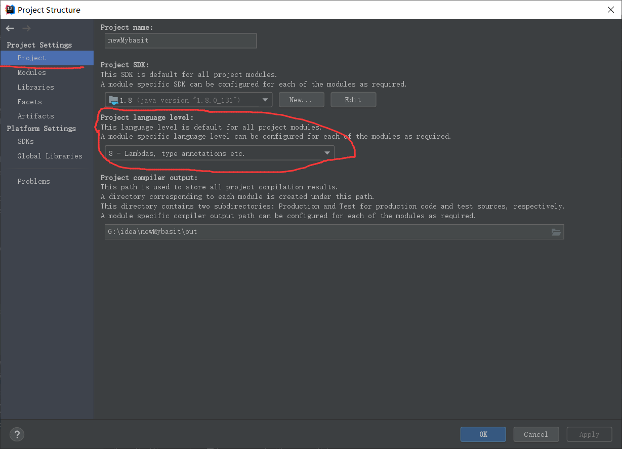Click the Platform Settings heading

[42, 129]
